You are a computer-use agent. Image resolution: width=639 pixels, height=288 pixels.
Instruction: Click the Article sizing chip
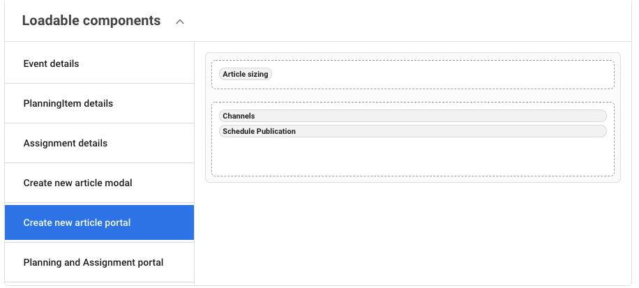(246, 74)
